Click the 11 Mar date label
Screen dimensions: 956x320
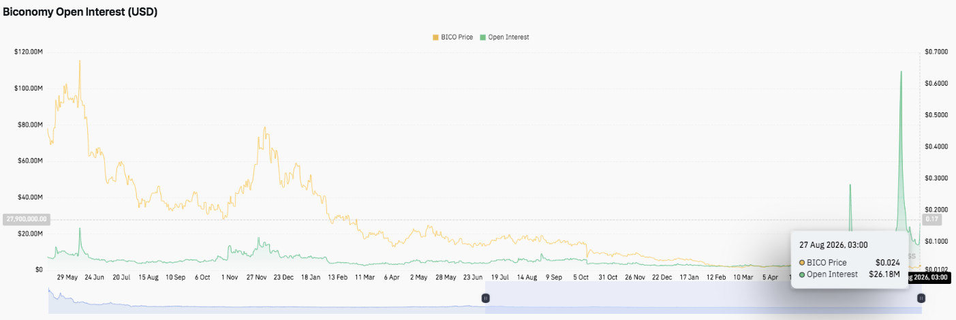pyautogui.click(x=365, y=278)
